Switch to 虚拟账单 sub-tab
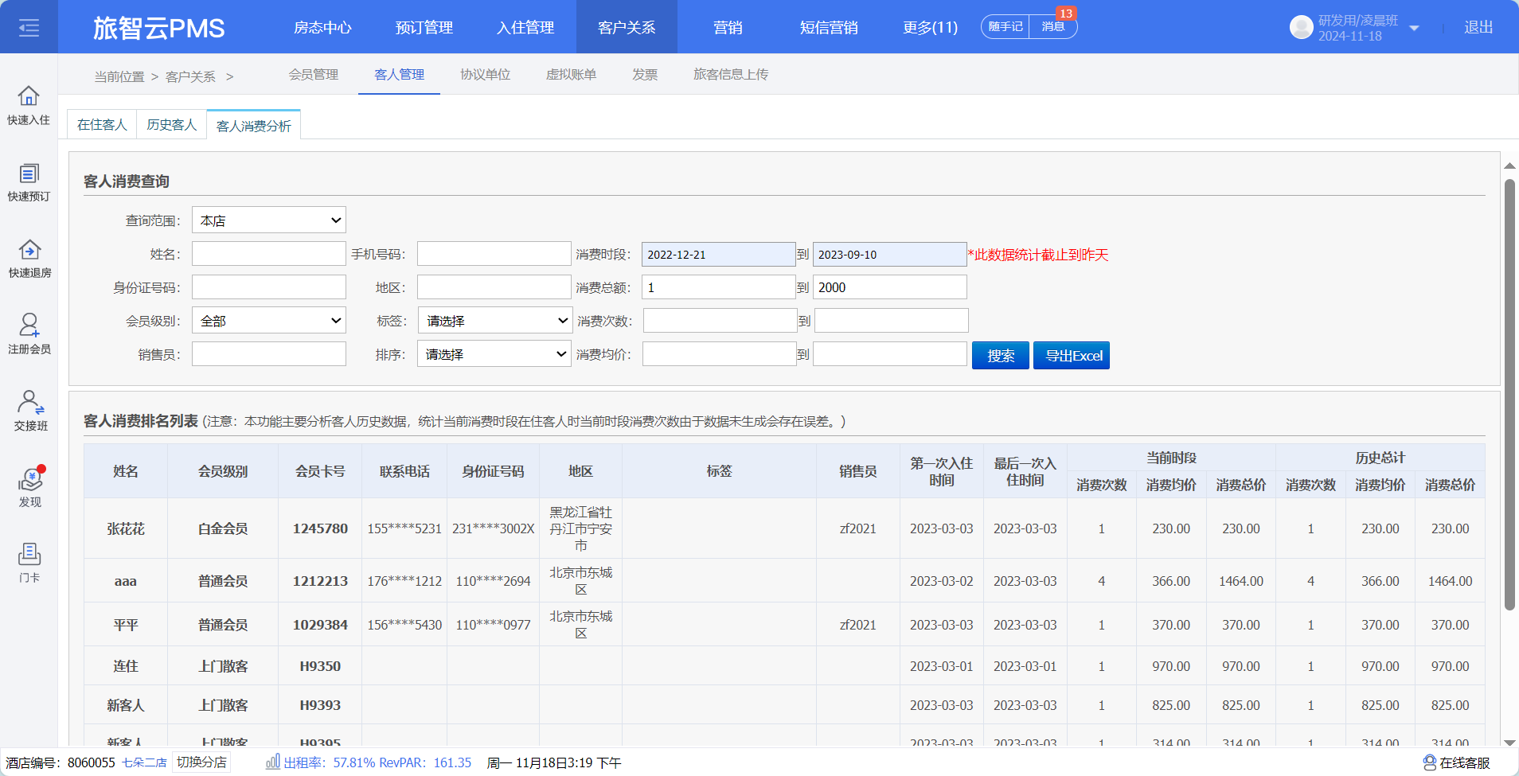The image size is (1519, 776). coord(571,74)
